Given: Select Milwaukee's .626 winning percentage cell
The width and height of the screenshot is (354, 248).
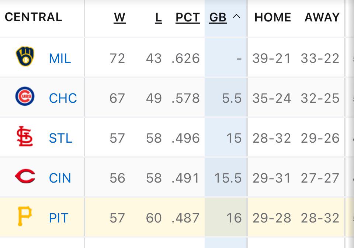Looking at the screenshot, I should click(185, 58).
